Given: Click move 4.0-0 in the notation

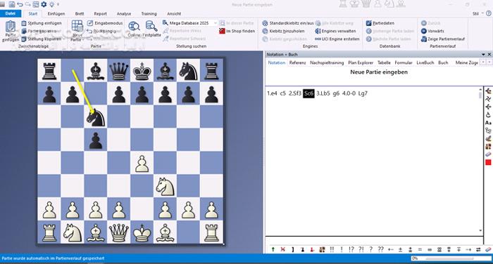Looking at the screenshot, I should 349,93.
